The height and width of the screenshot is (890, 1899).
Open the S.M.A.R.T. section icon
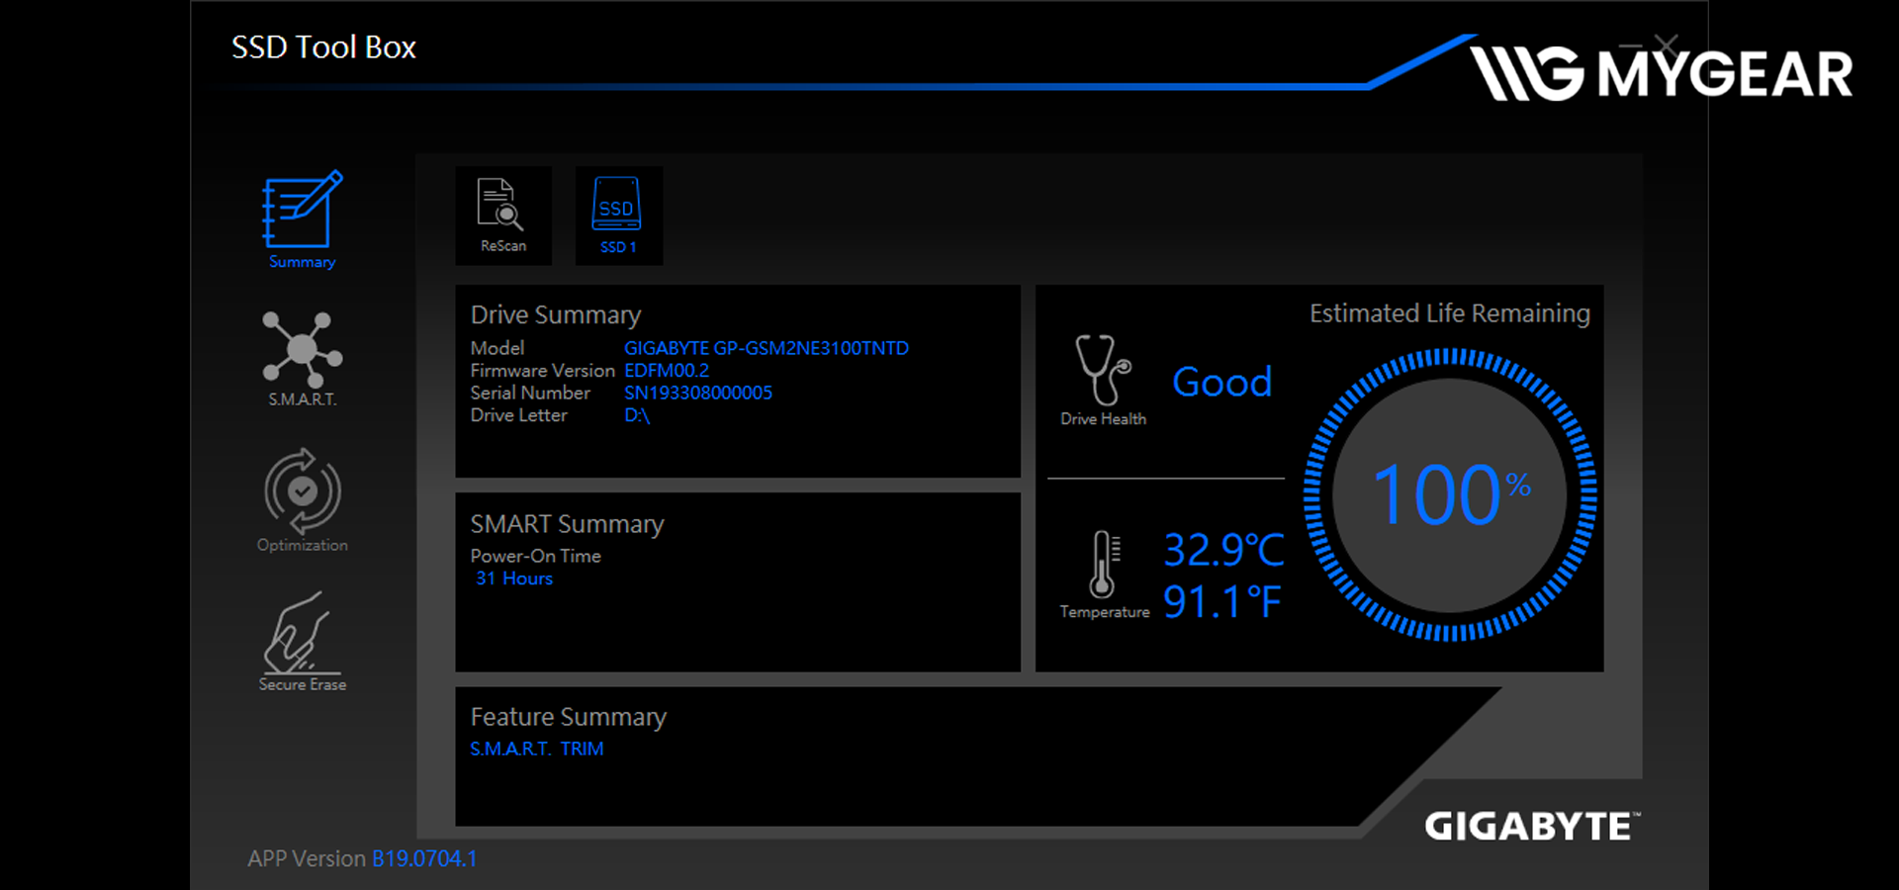(302, 350)
